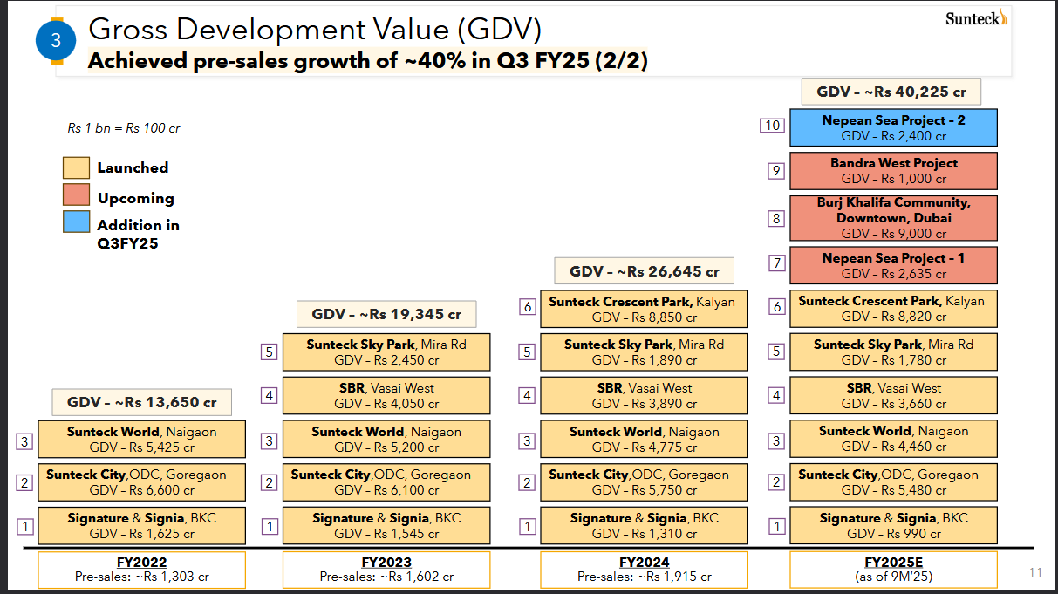The image size is (1058, 594).
Task: Click number 4 marker beside SBR Rs 3,890 cr
Action: (x=527, y=396)
